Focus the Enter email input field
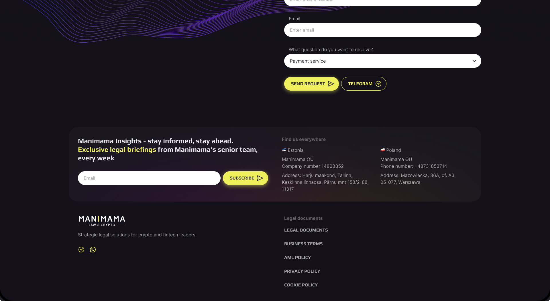This screenshot has height=301, width=550. [382, 30]
